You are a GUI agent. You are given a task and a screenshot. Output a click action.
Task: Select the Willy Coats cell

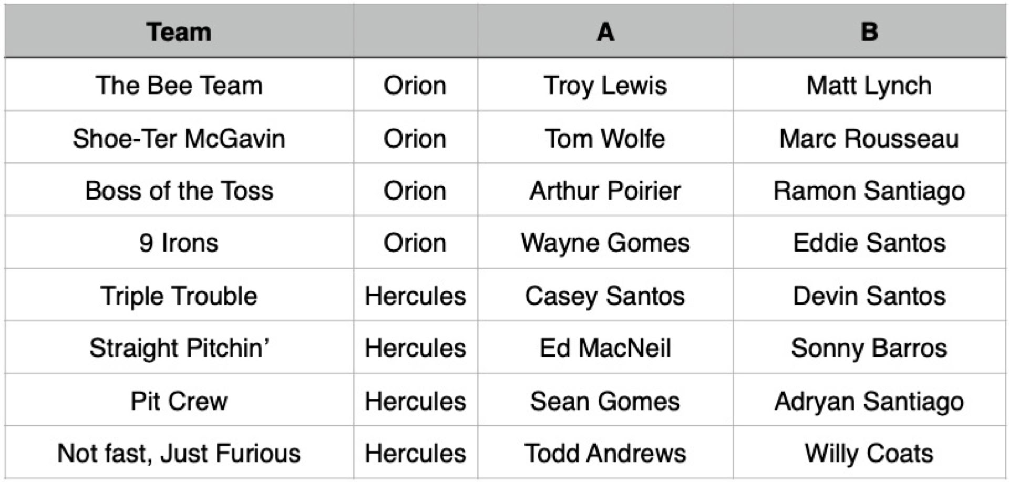[869, 453]
